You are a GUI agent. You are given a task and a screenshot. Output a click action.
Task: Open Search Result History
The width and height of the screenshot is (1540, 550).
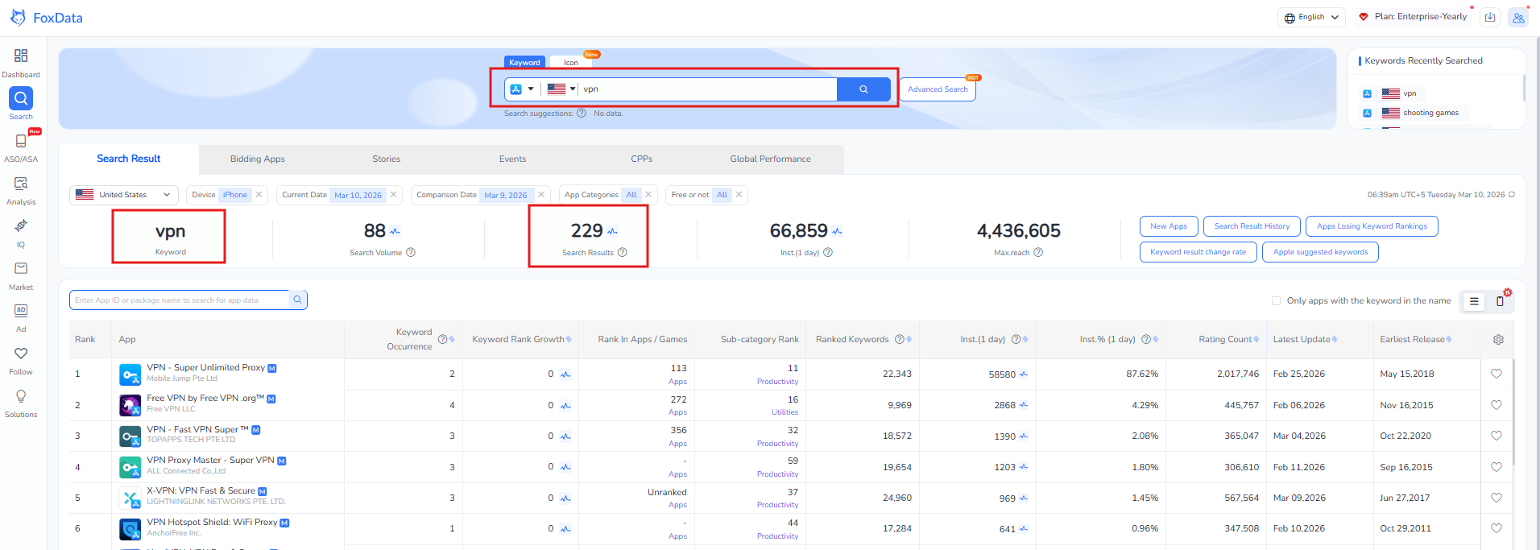tap(1251, 226)
